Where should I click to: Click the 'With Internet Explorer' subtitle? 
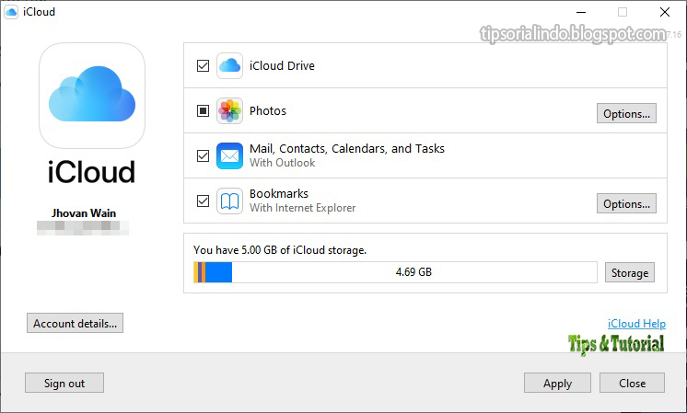click(x=302, y=208)
